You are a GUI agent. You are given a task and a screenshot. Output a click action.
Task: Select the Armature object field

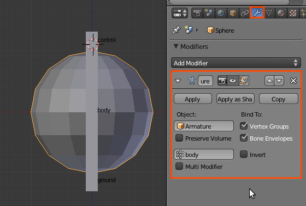(203, 126)
